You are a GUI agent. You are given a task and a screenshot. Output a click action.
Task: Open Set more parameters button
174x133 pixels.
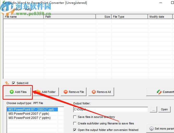click(160, 129)
